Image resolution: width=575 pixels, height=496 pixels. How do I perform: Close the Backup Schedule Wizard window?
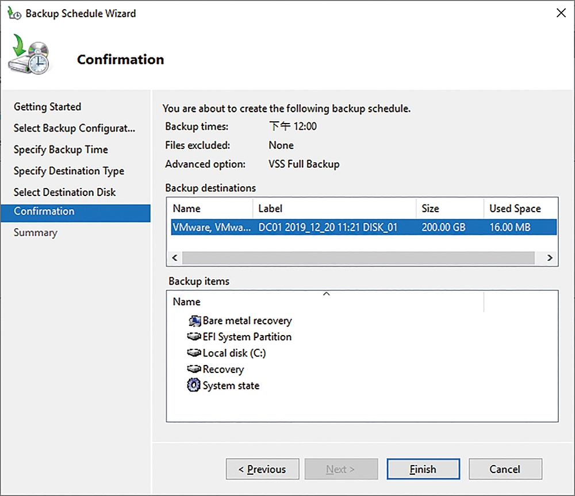(561, 13)
